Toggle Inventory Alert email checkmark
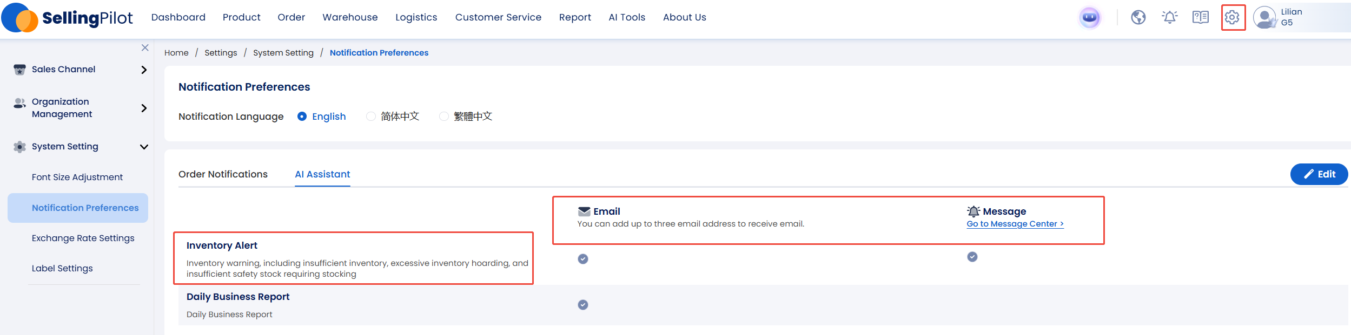This screenshot has height=335, width=1351. [x=582, y=259]
